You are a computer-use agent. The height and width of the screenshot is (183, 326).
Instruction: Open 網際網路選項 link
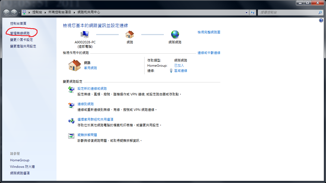pos(20,173)
